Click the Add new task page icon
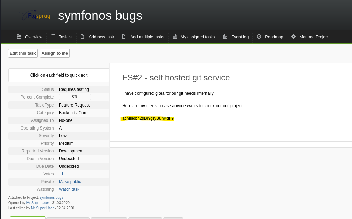Screen dimensions: 352x219 coord(83,37)
